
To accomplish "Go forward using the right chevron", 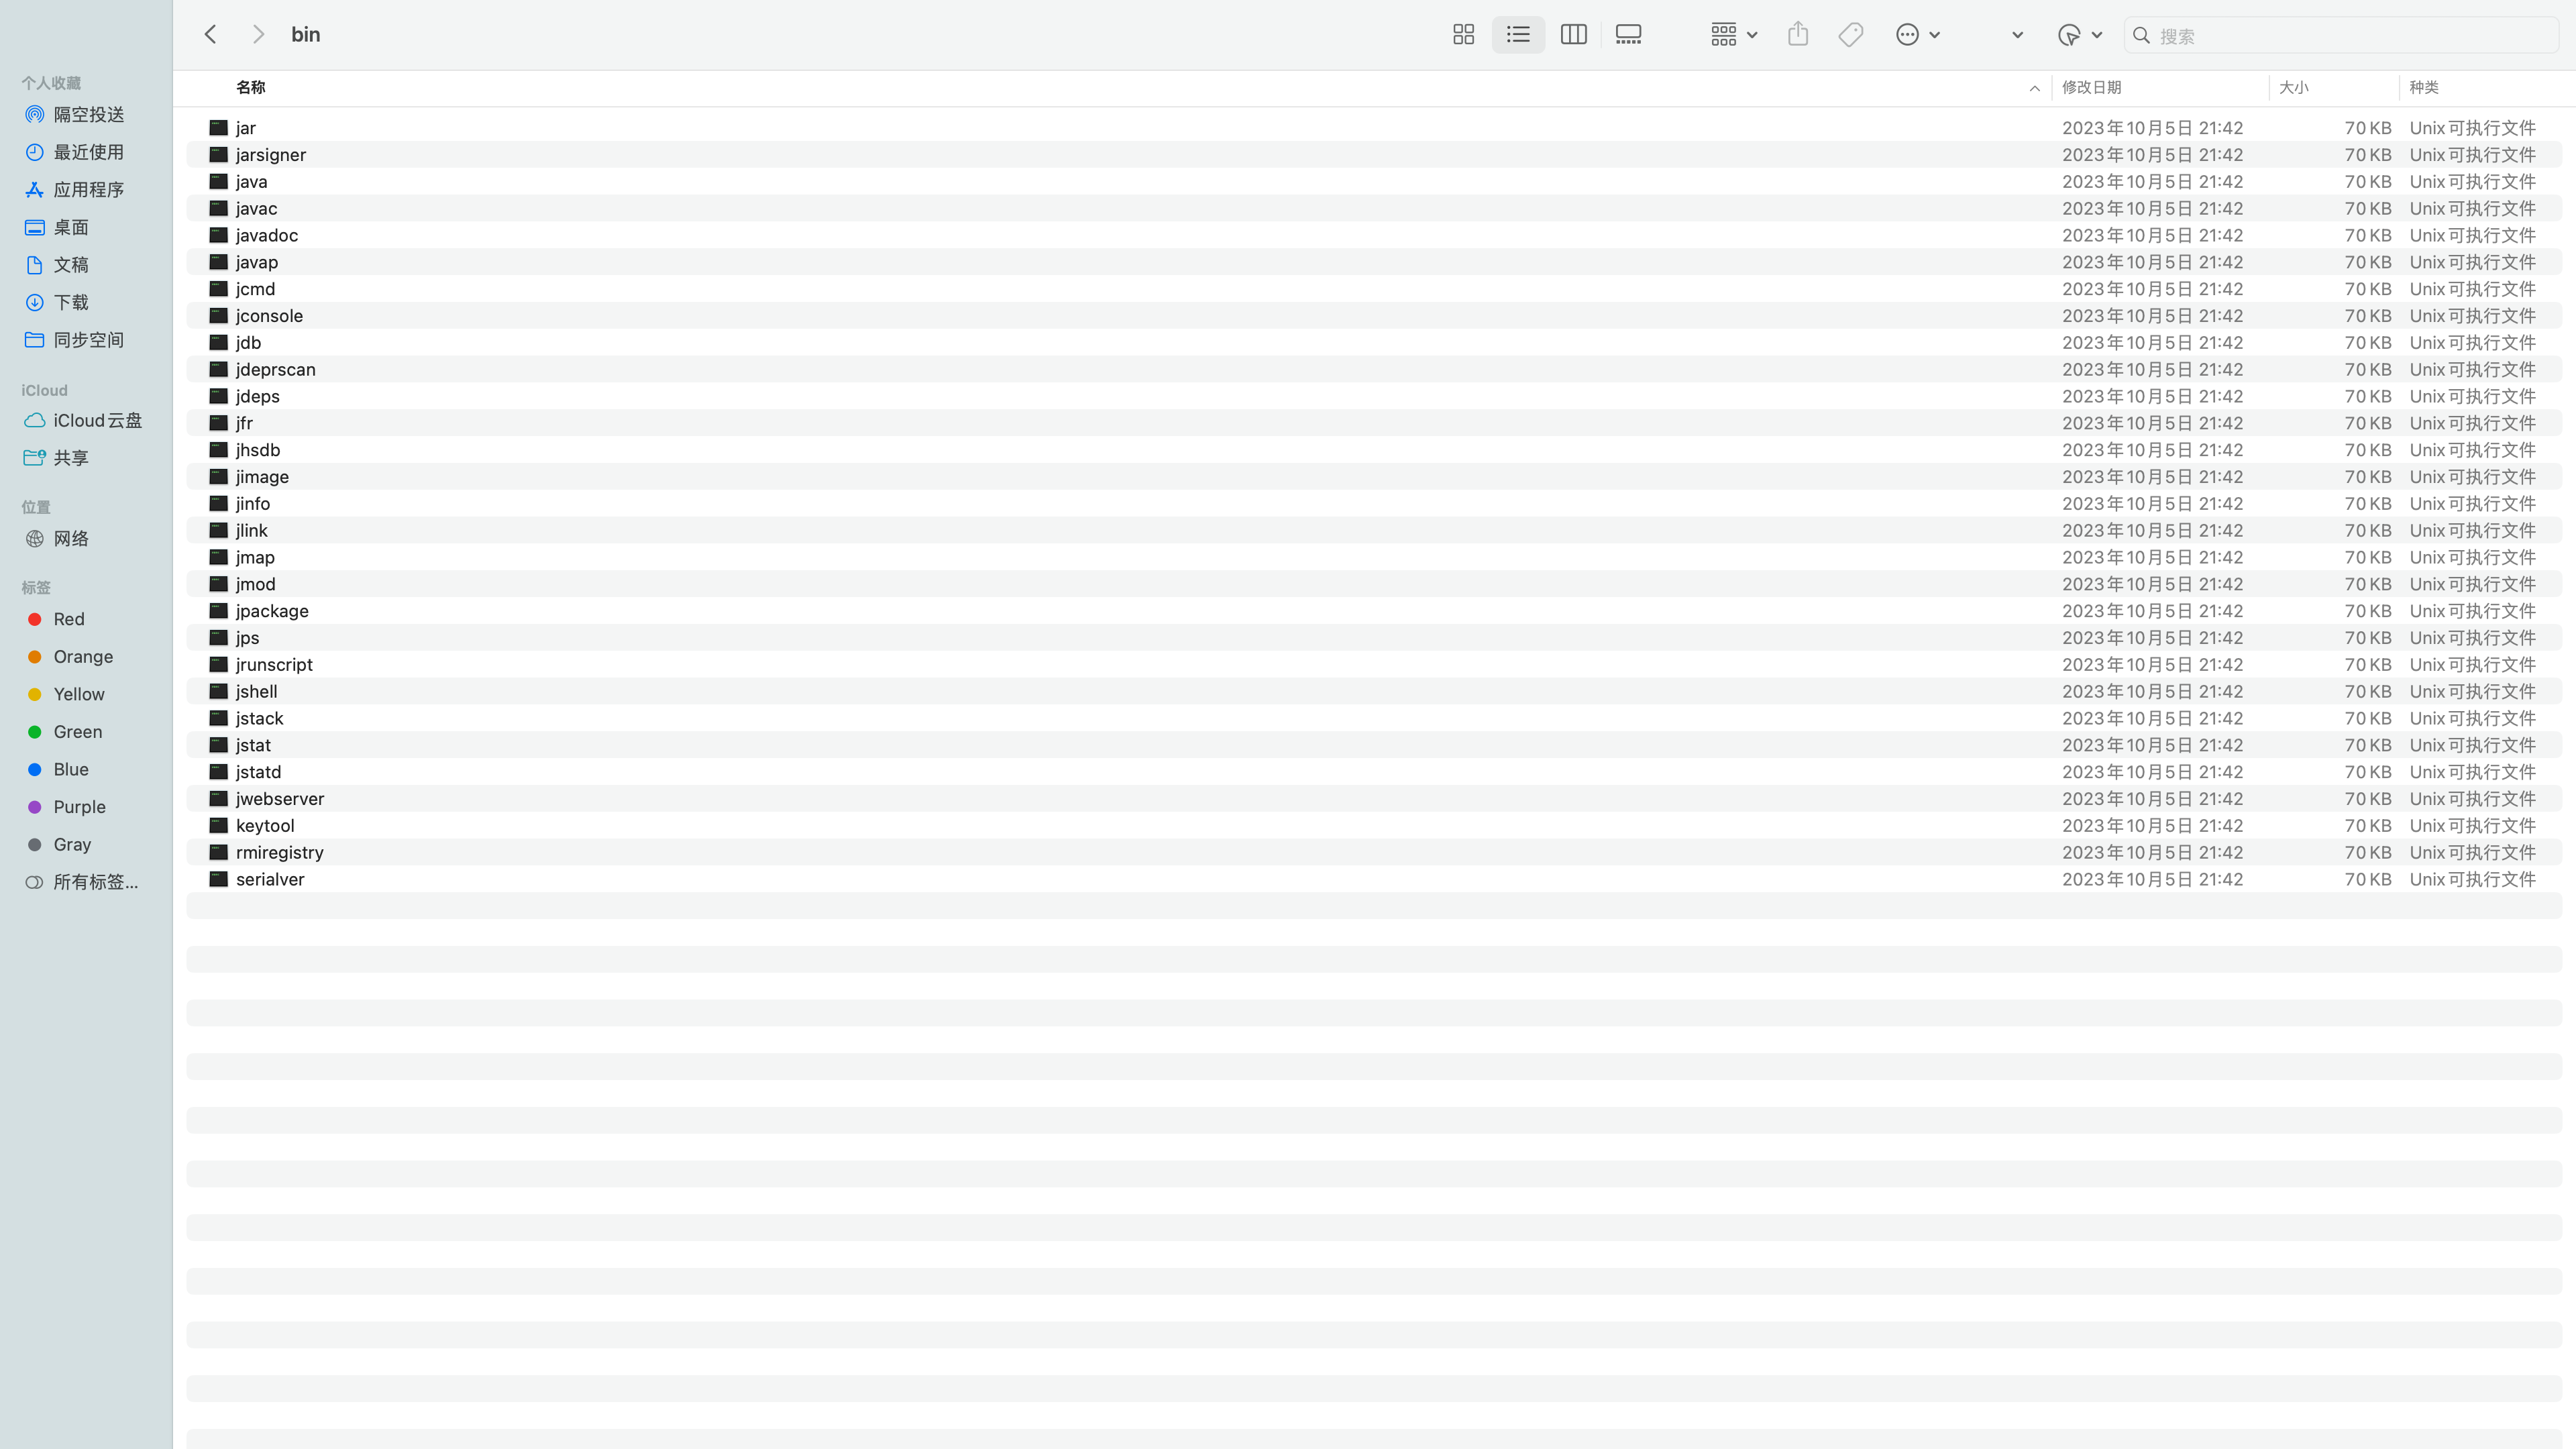I will [258, 35].
